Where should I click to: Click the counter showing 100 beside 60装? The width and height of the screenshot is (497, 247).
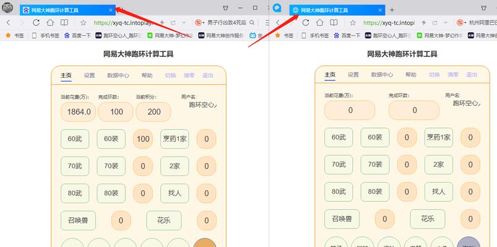143,139
